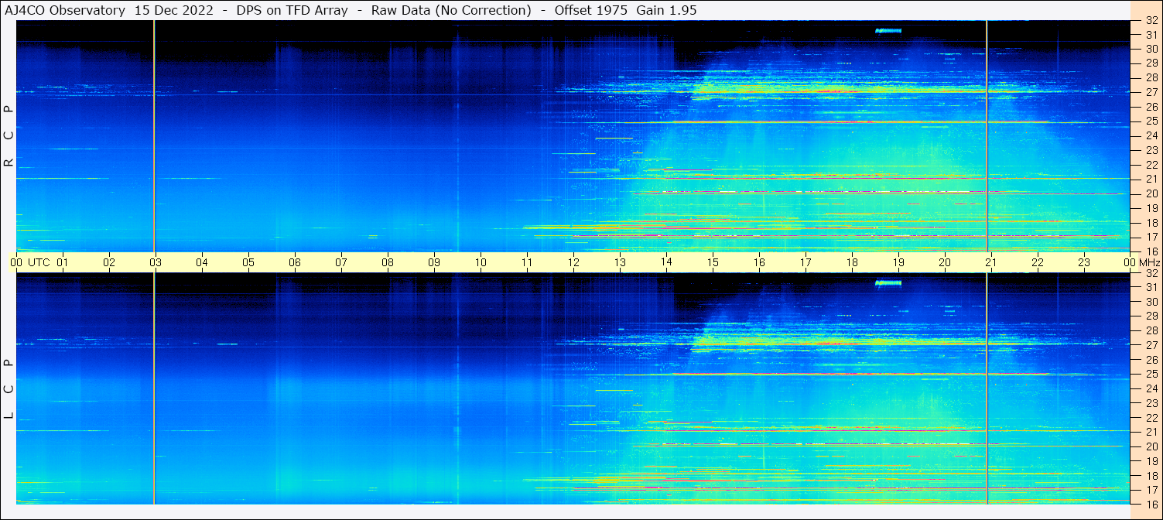Click the "Gain 1.95" value in header
The height and width of the screenshot is (520, 1163).
point(667,10)
